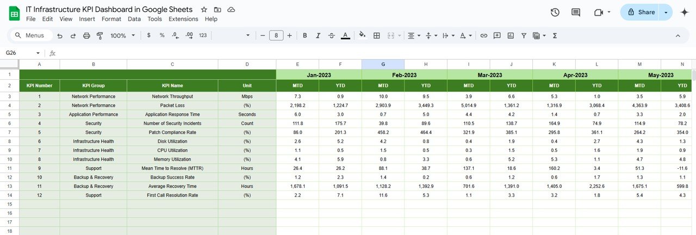Open the Tools menu

point(154,19)
